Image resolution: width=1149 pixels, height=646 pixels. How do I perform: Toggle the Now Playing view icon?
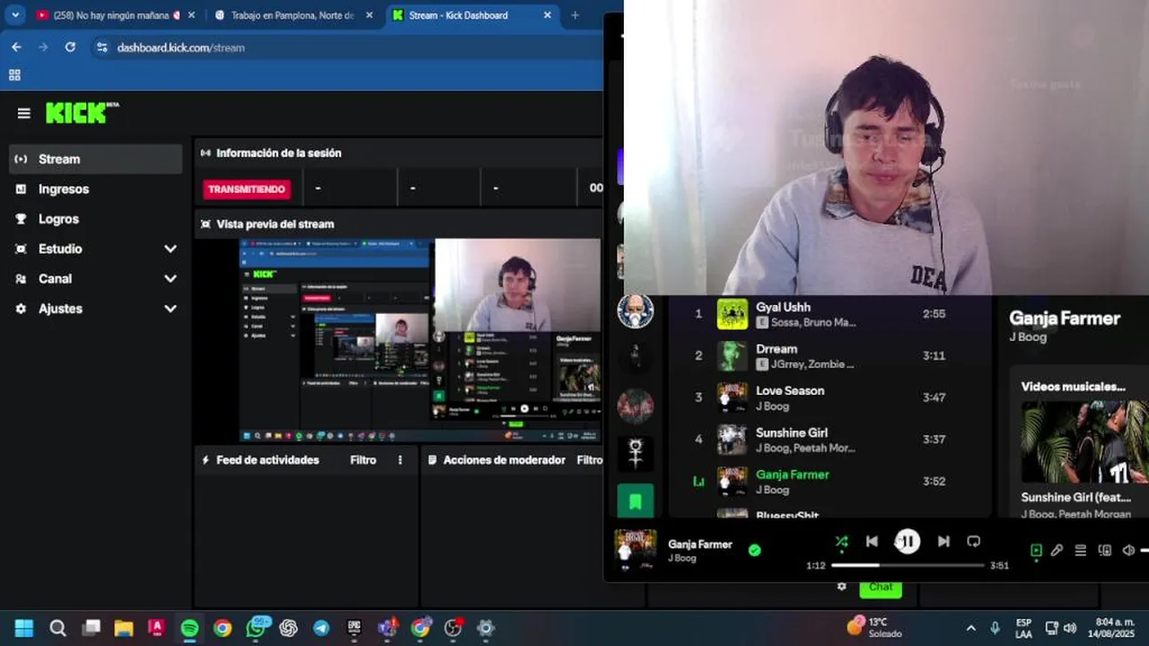click(1036, 550)
